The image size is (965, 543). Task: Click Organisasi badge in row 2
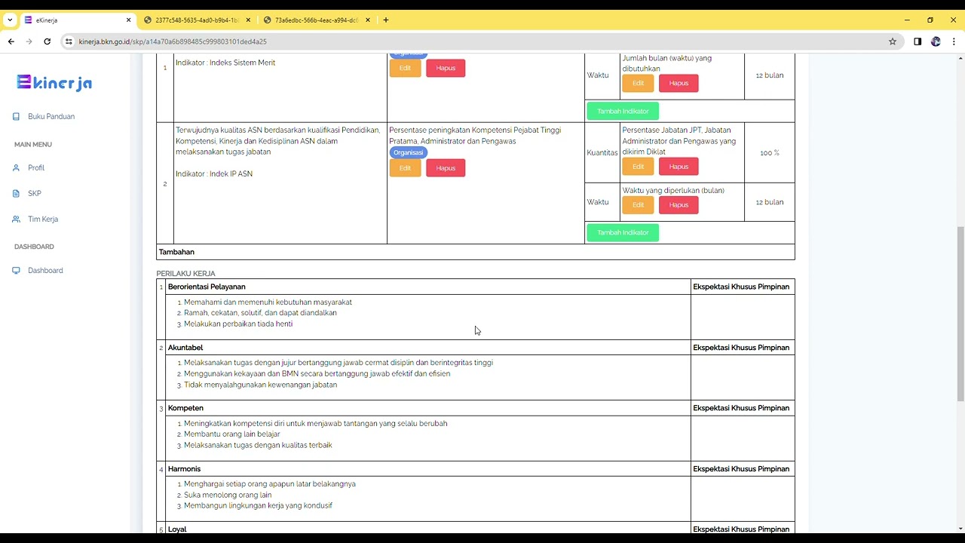(x=408, y=152)
